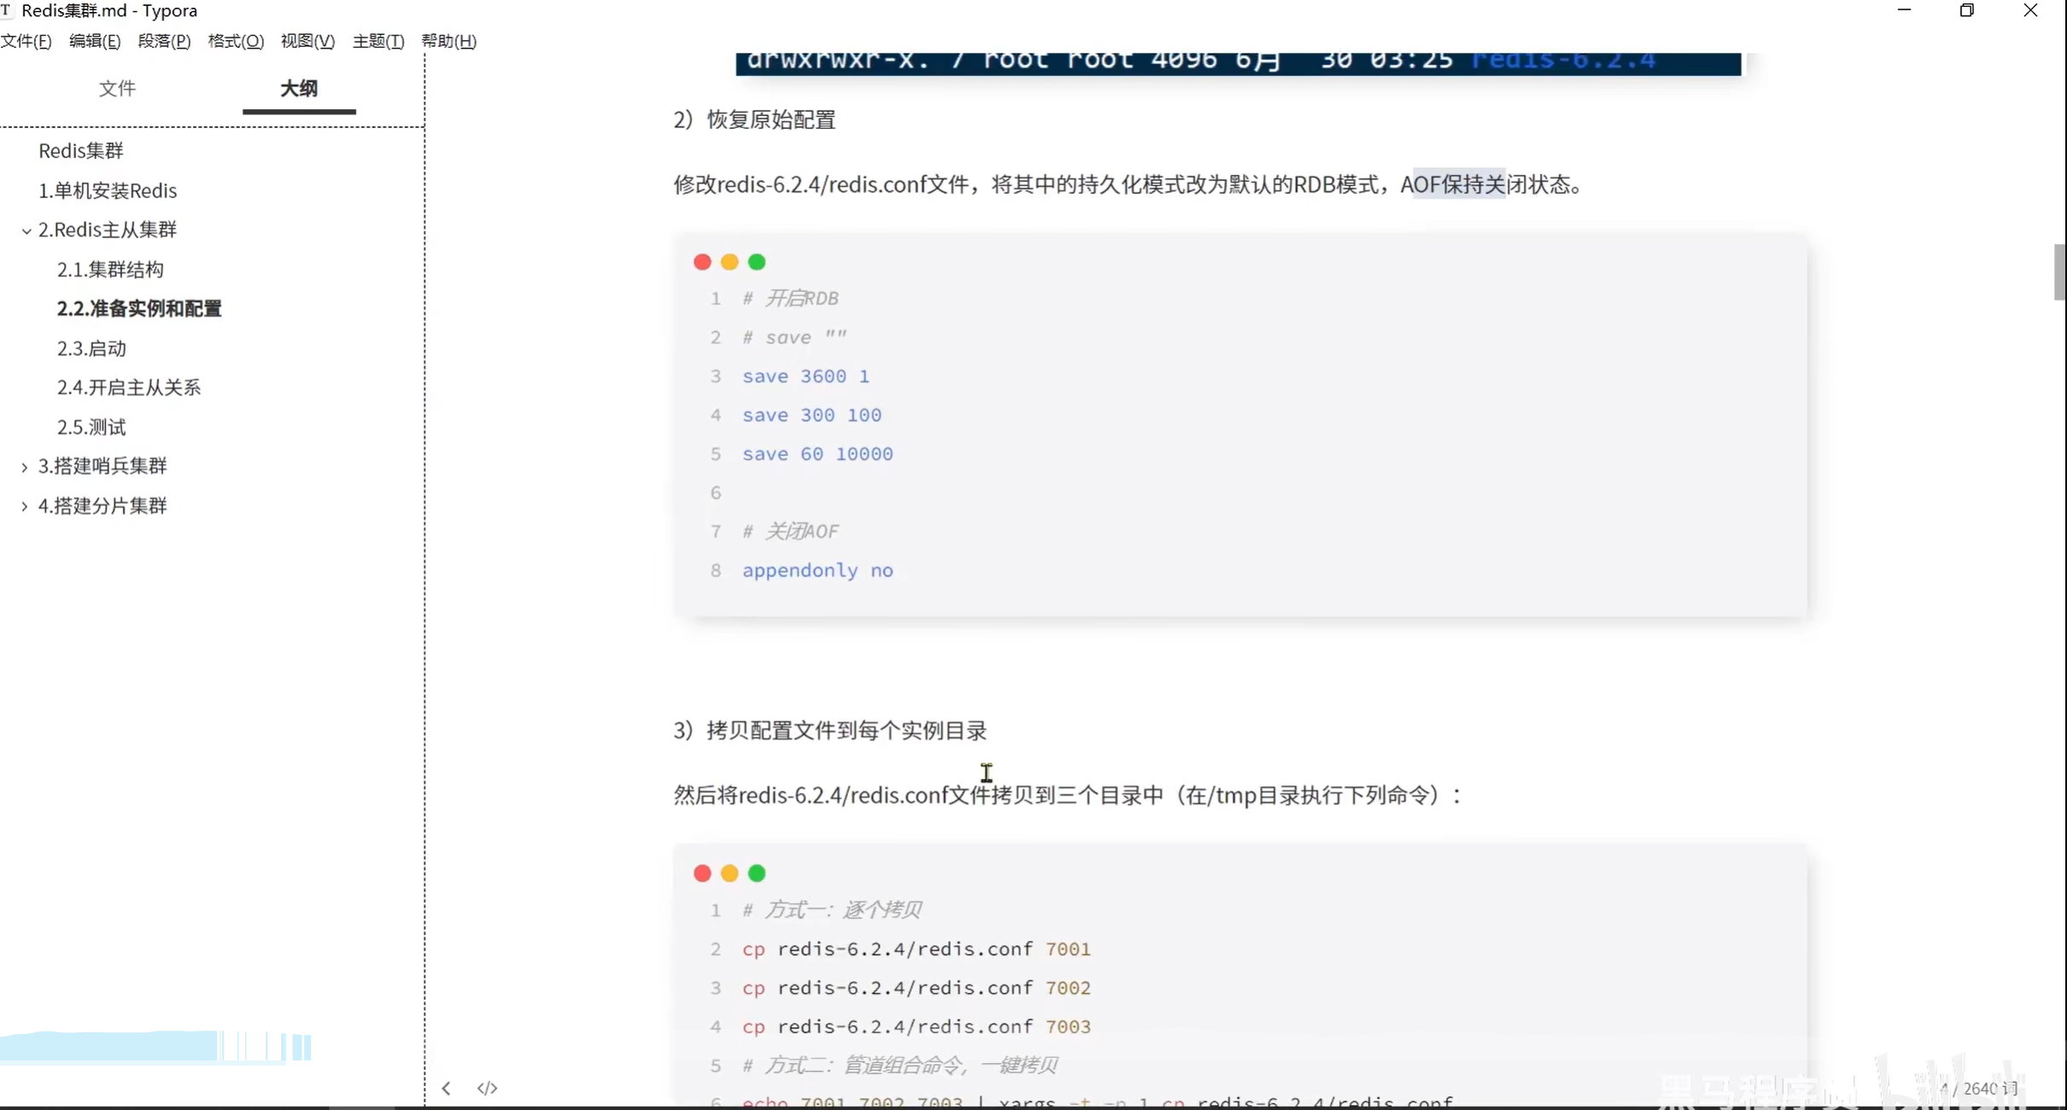Open the 文件(F) menu

26,41
